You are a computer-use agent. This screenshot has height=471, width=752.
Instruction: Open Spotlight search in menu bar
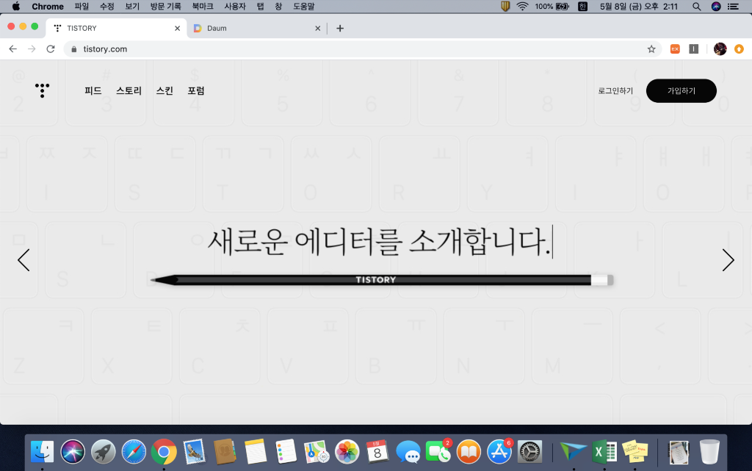696,6
